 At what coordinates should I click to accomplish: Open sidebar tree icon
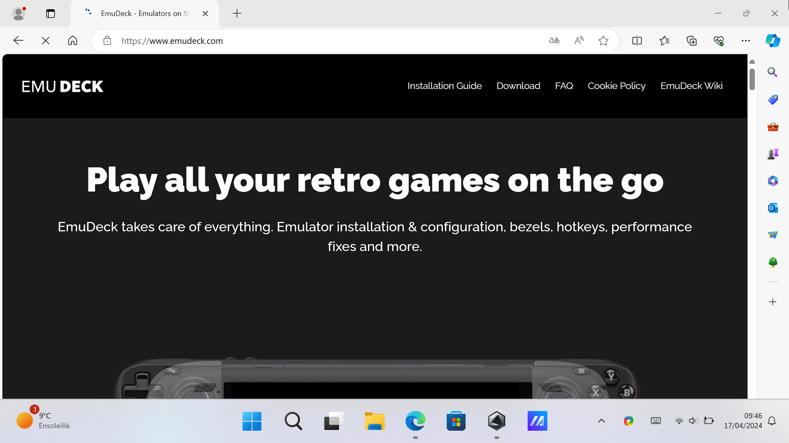pos(773,262)
